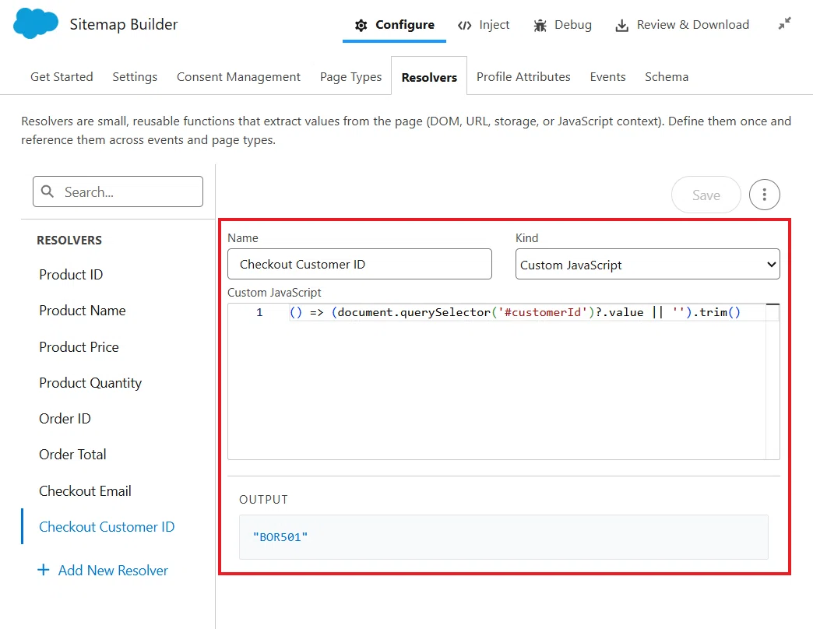Click the code editor vertical scrollbar

click(773, 381)
